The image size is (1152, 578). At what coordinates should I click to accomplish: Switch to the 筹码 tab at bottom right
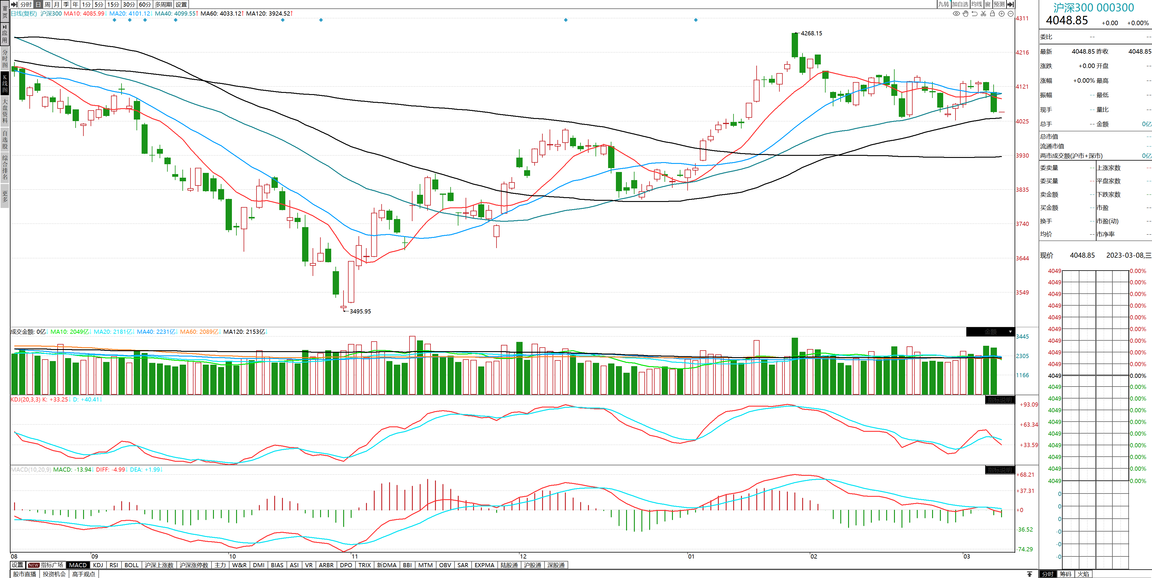point(1065,574)
